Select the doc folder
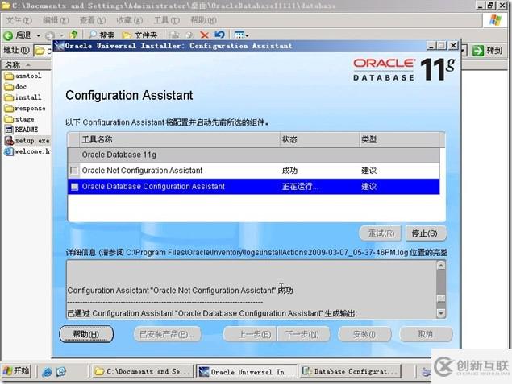 pyautogui.click(x=15, y=87)
